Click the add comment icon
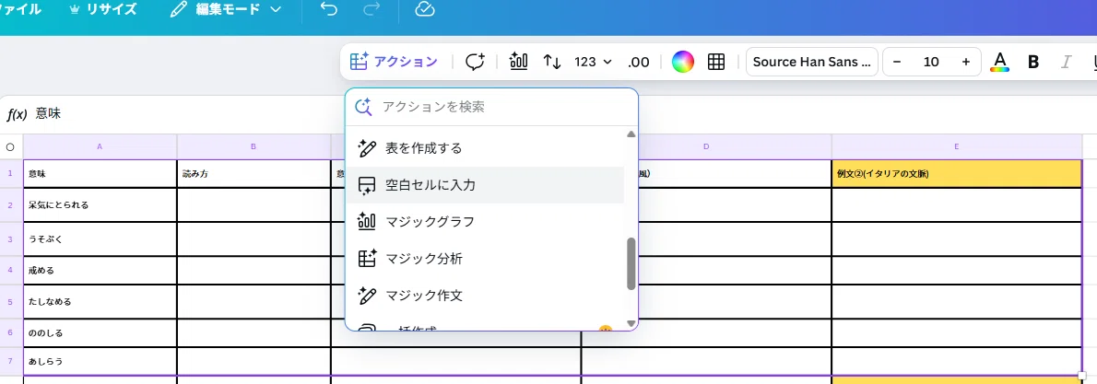This screenshot has width=1097, height=384. click(475, 62)
